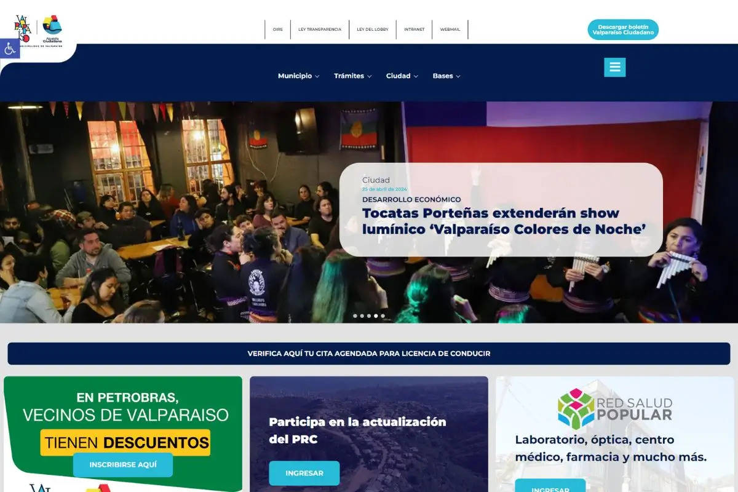Select the middle carousel slide dot
The image size is (738, 492).
369,316
